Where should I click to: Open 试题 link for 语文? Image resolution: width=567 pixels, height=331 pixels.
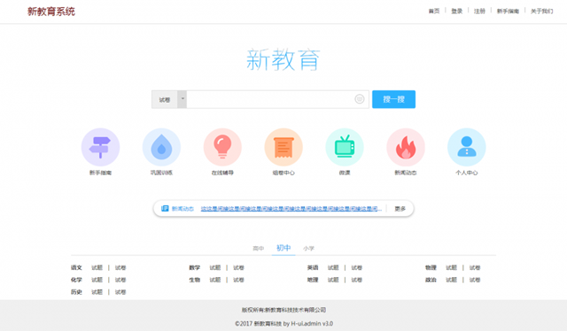click(97, 268)
